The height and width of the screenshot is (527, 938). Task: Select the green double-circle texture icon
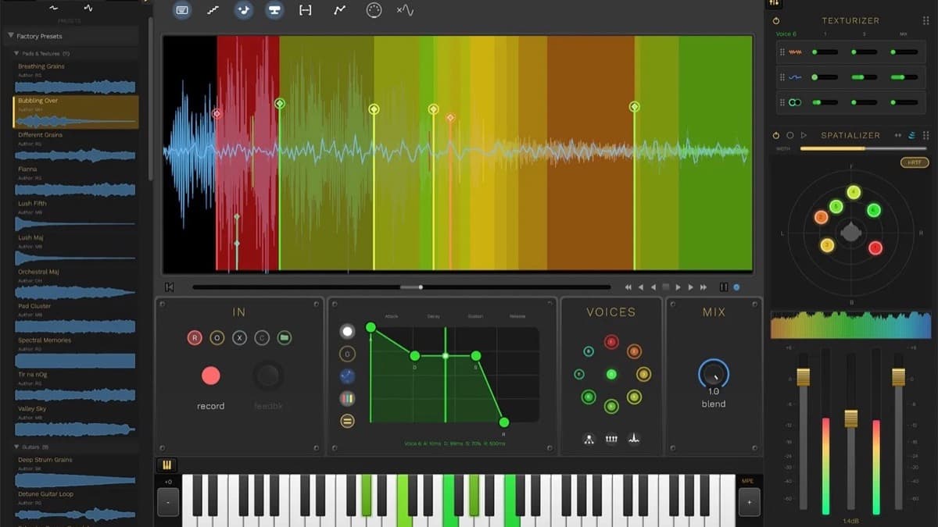click(x=795, y=102)
